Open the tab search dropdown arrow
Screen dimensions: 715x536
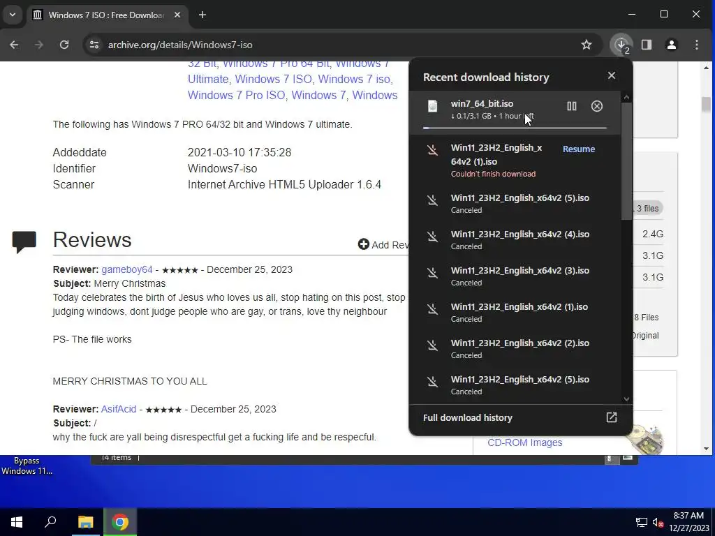[x=13, y=15]
